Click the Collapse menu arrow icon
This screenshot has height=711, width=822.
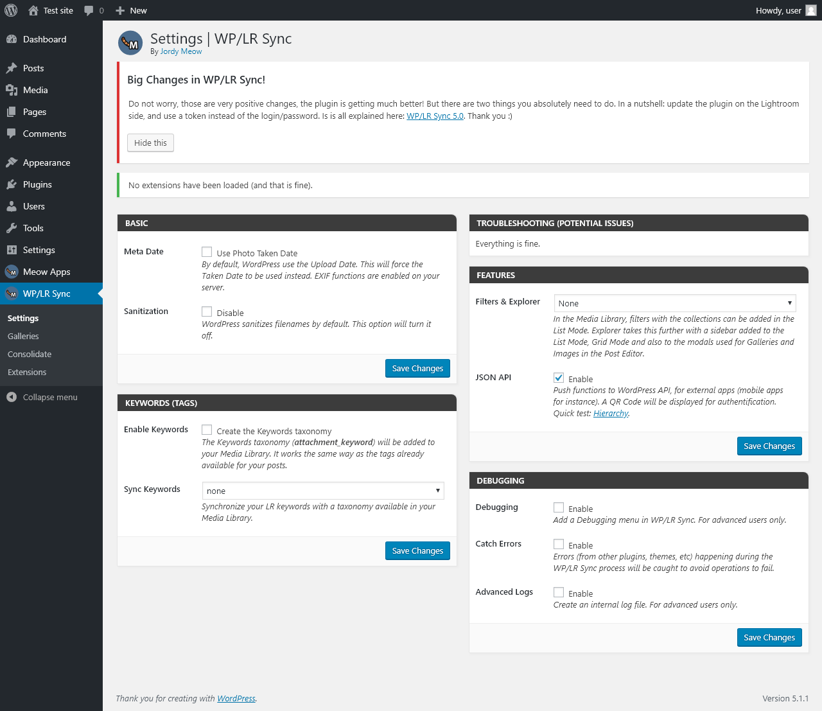tap(12, 397)
